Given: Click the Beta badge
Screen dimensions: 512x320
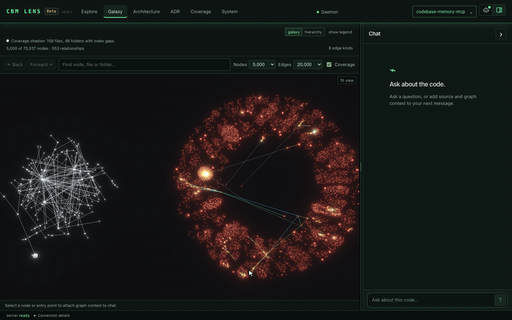Looking at the screenshot, I should [51, 11].
